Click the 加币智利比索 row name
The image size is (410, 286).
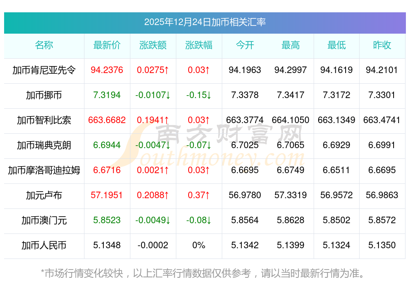coord(44,120)
